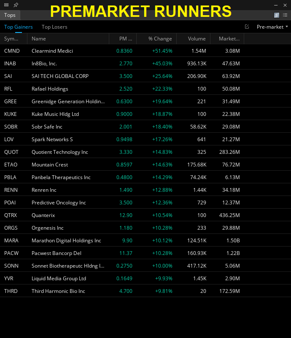This screenshot has height=338, width=291.
Task: Sort by the Market cap column header
Action: point(227,39)
